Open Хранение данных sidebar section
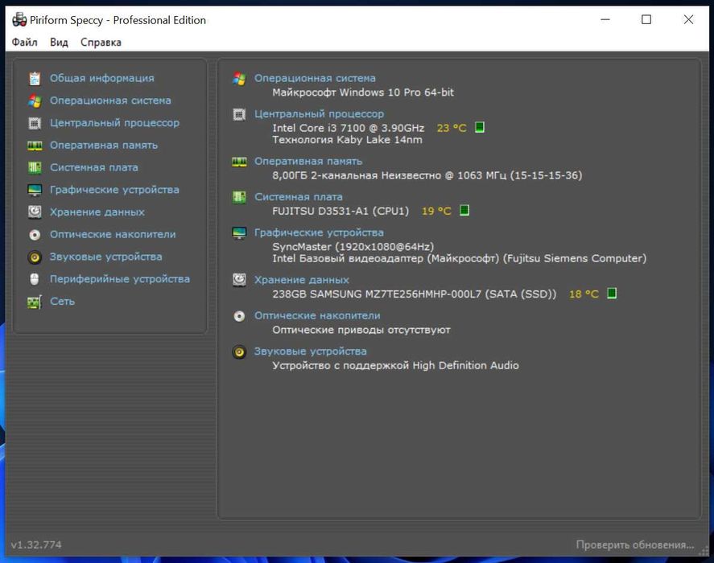 97,212
